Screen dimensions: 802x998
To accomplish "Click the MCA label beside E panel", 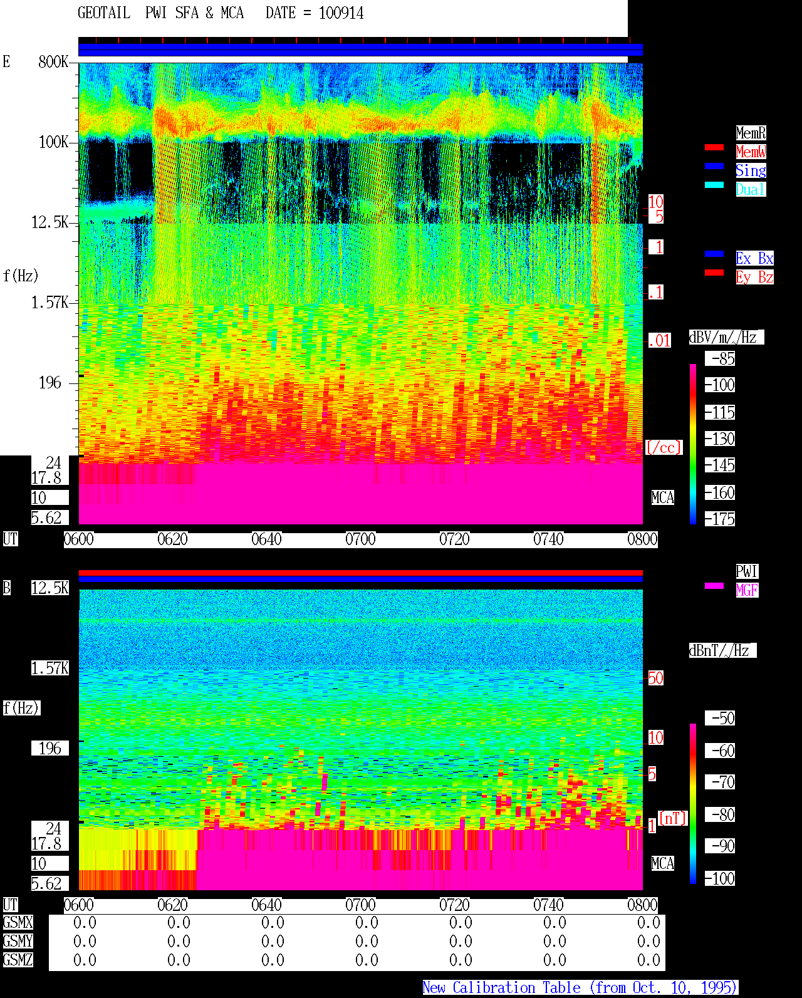I will click(x=663, y=498).
